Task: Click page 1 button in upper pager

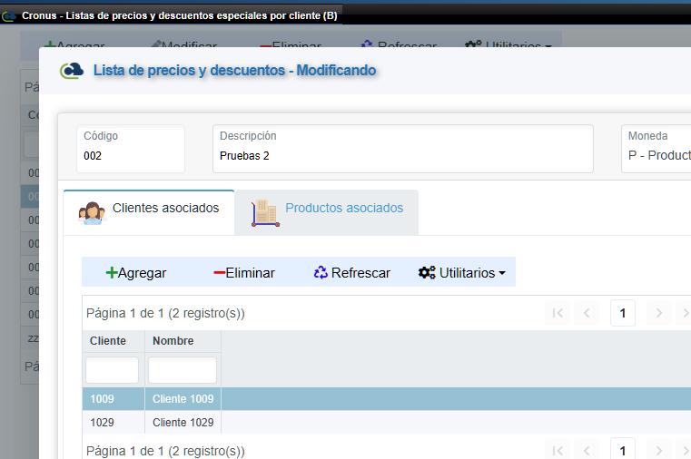Action: 623,313
